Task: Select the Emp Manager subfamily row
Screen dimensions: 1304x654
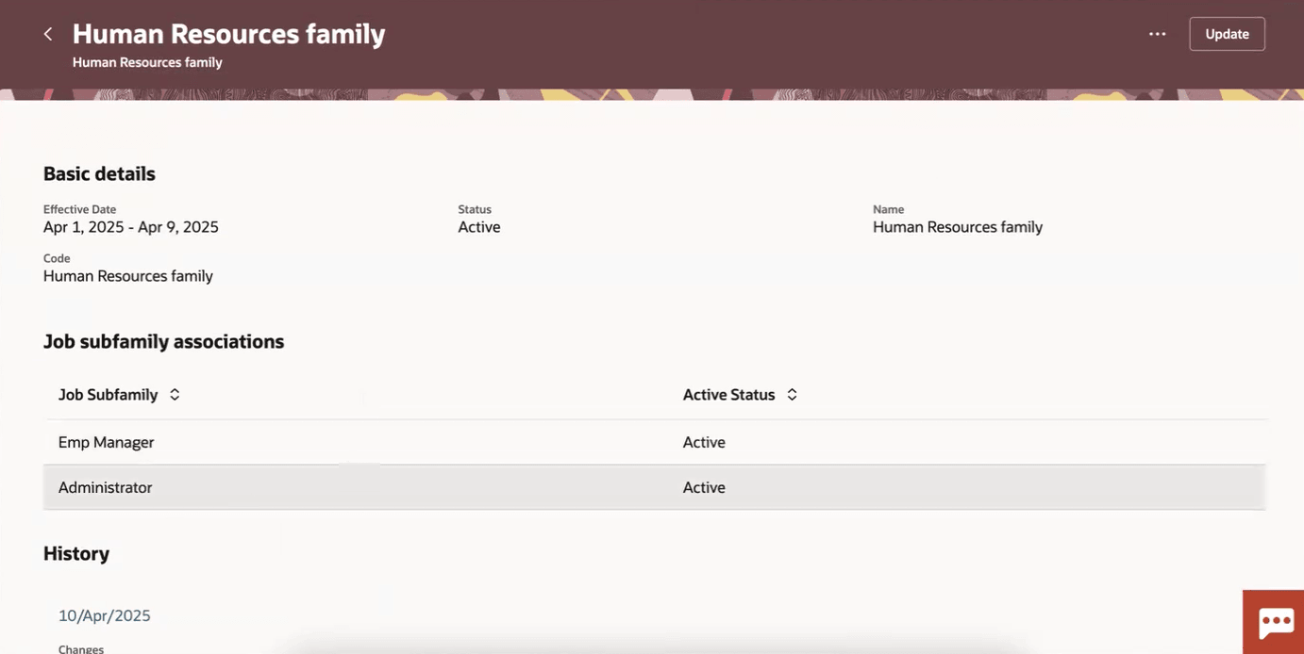Action: 107,442
